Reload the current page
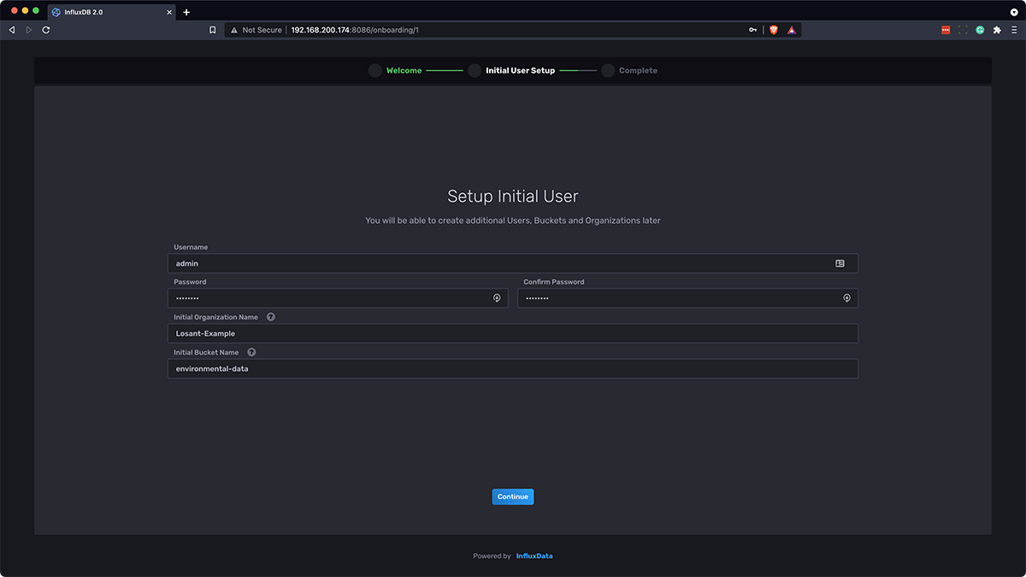 [x=45, y=30]
